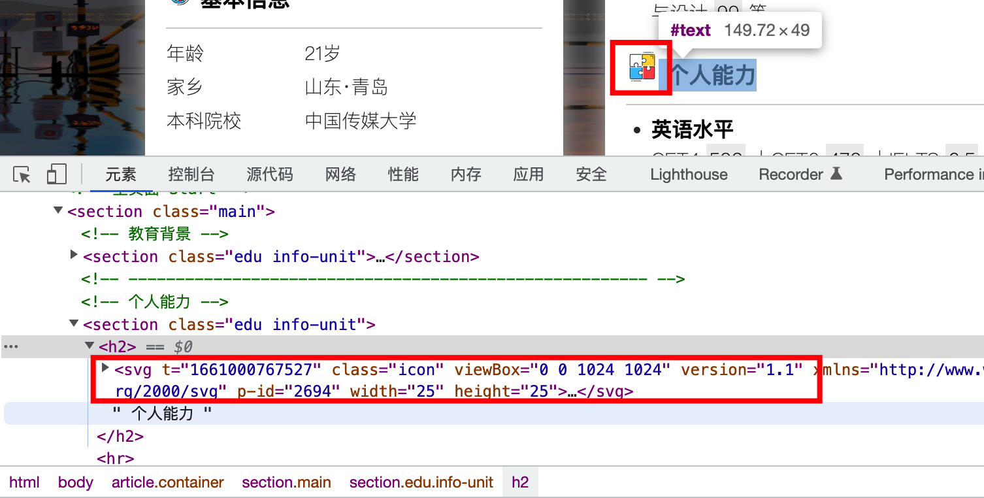The height and width of the screenshot is (498, 984).
Task: Select the <hr> element row
Action: click(x=116, y=458)
